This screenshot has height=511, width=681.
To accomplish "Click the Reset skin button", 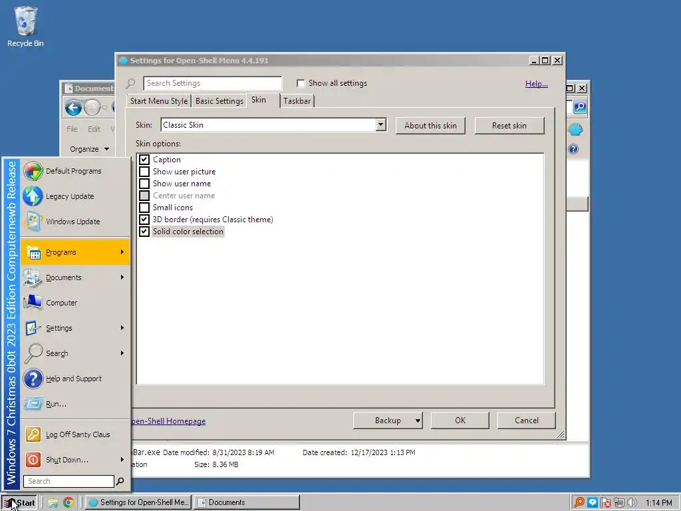I will tap(509, 126).
